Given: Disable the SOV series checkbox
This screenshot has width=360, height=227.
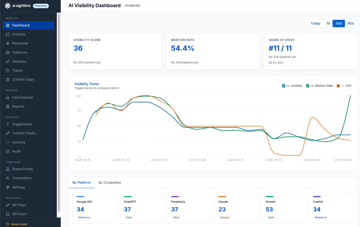Looking at the screenshot, I should [x=338, y=86].
